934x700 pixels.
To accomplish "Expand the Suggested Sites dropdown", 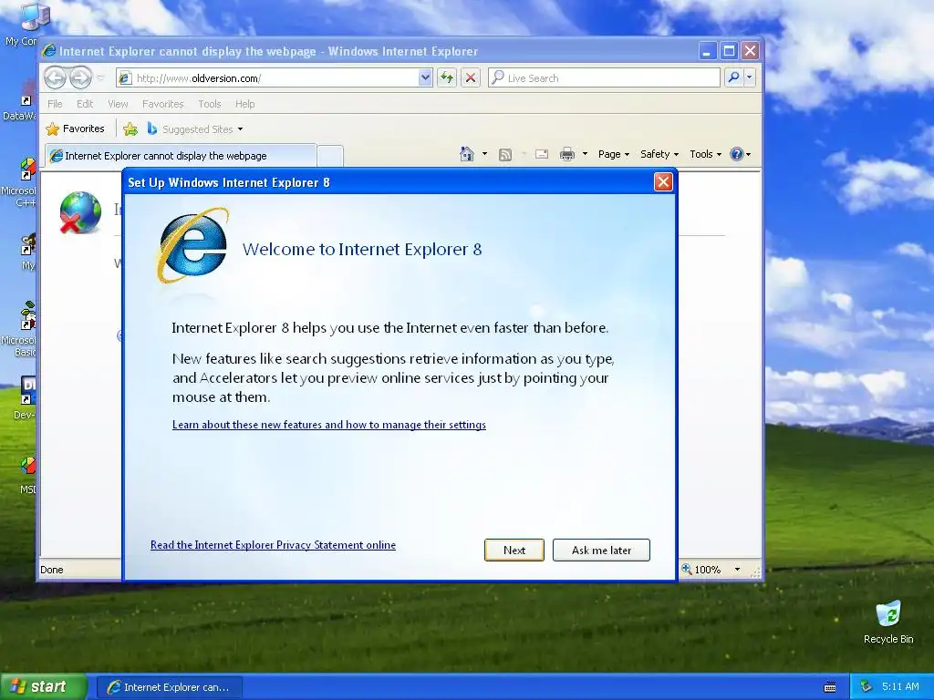I will pos(240,129).
